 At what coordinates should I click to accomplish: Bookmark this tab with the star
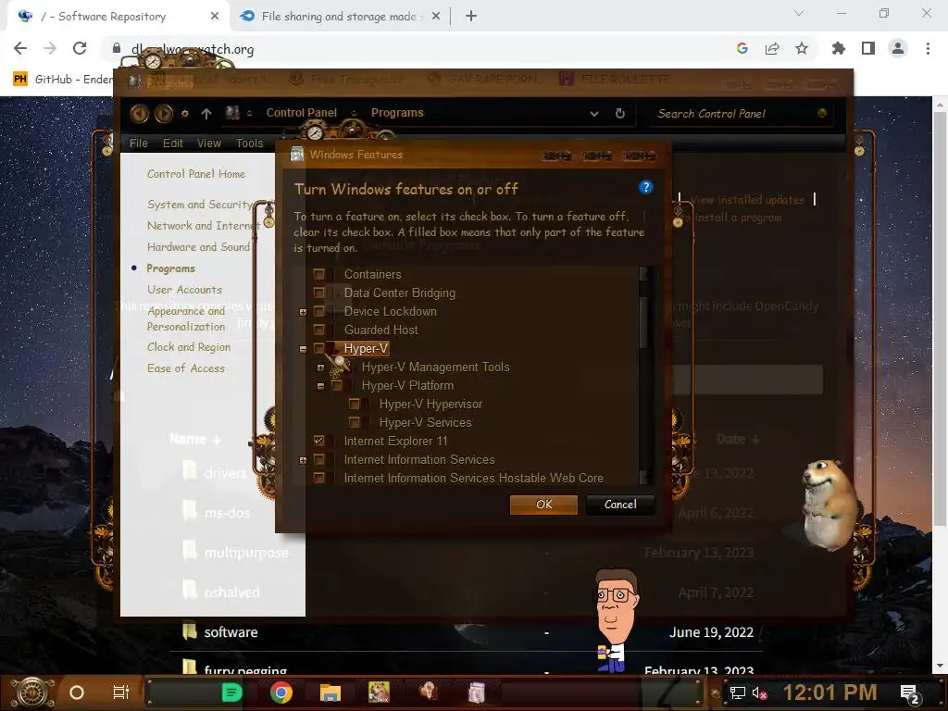802,48
